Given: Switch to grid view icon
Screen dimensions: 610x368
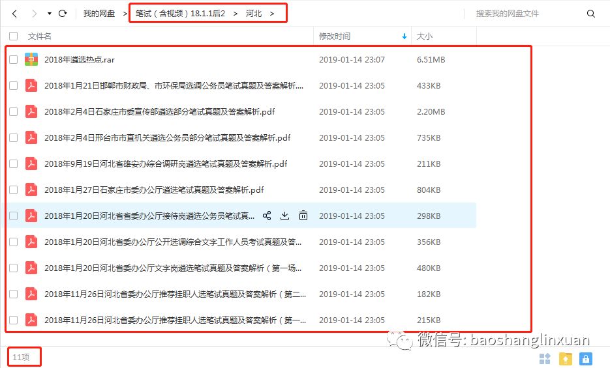Looking at the screenshot, I should (x=545, y=359).
